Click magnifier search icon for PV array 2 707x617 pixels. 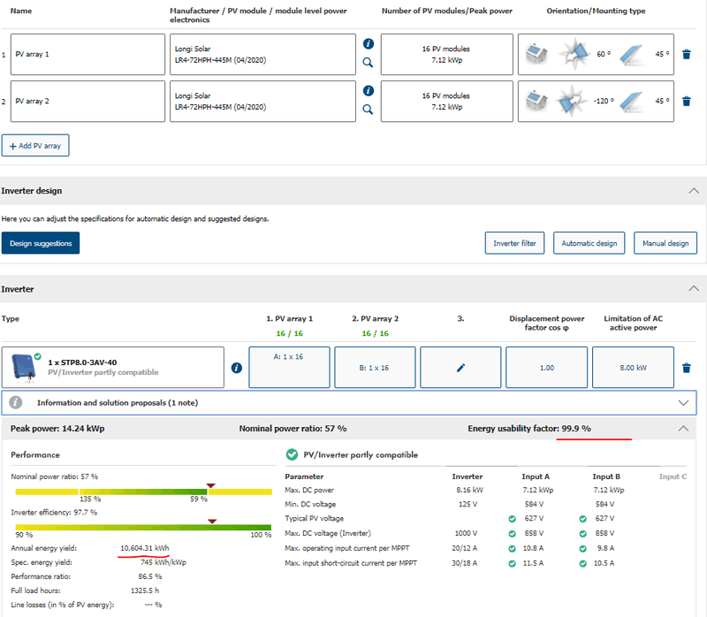click(369, 110)
